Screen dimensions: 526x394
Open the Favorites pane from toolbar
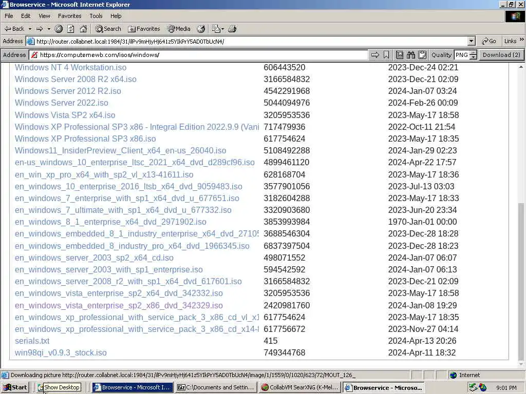(x=144, y=29)
